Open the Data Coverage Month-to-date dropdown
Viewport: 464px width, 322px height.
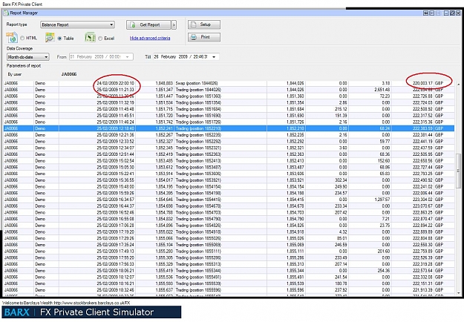(x=27, y=57)
